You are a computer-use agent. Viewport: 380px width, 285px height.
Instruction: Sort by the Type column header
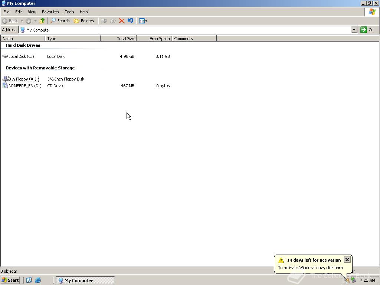tap(73, 39)
